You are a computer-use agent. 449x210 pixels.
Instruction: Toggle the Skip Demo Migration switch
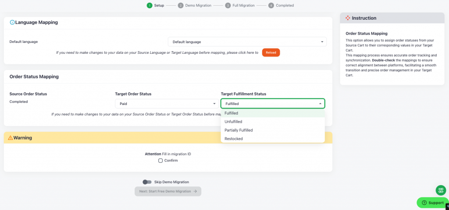tap(147, 182)
